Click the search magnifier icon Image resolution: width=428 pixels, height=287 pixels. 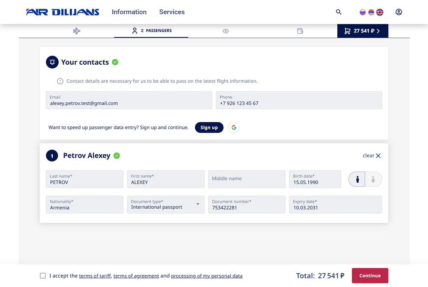coord(339,12)
